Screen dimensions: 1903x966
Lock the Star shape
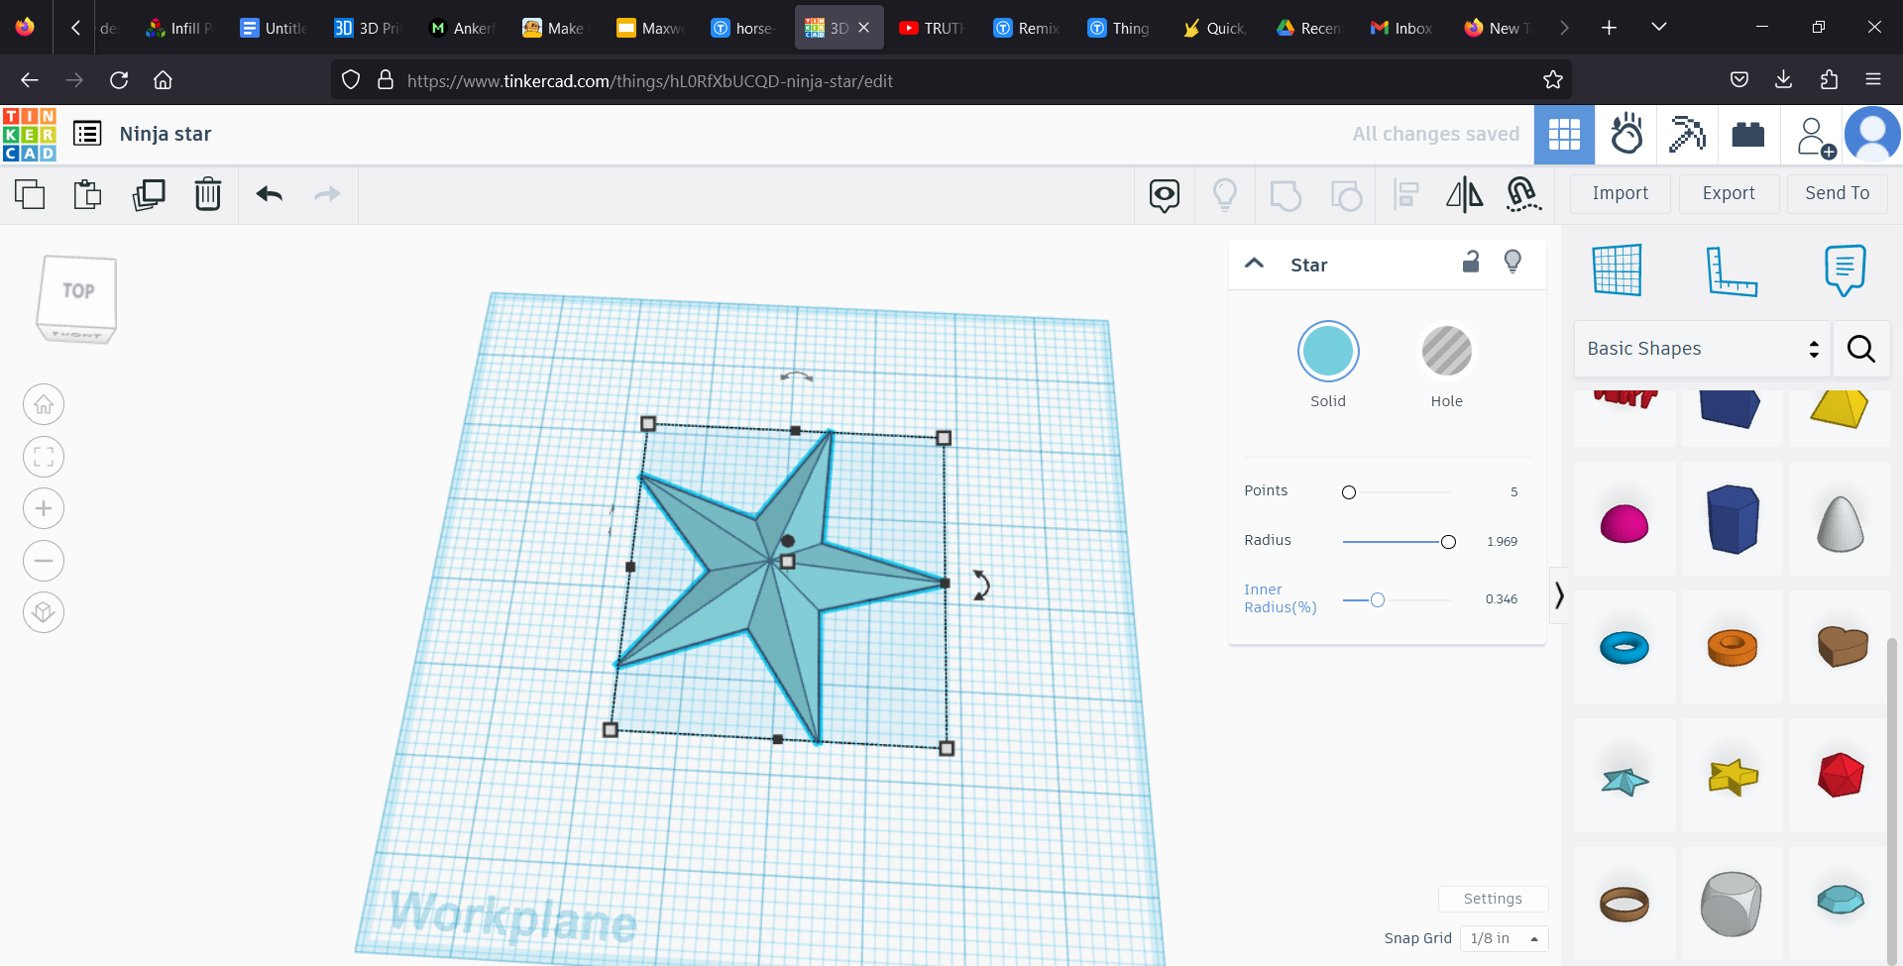(x=1471, y=262)
